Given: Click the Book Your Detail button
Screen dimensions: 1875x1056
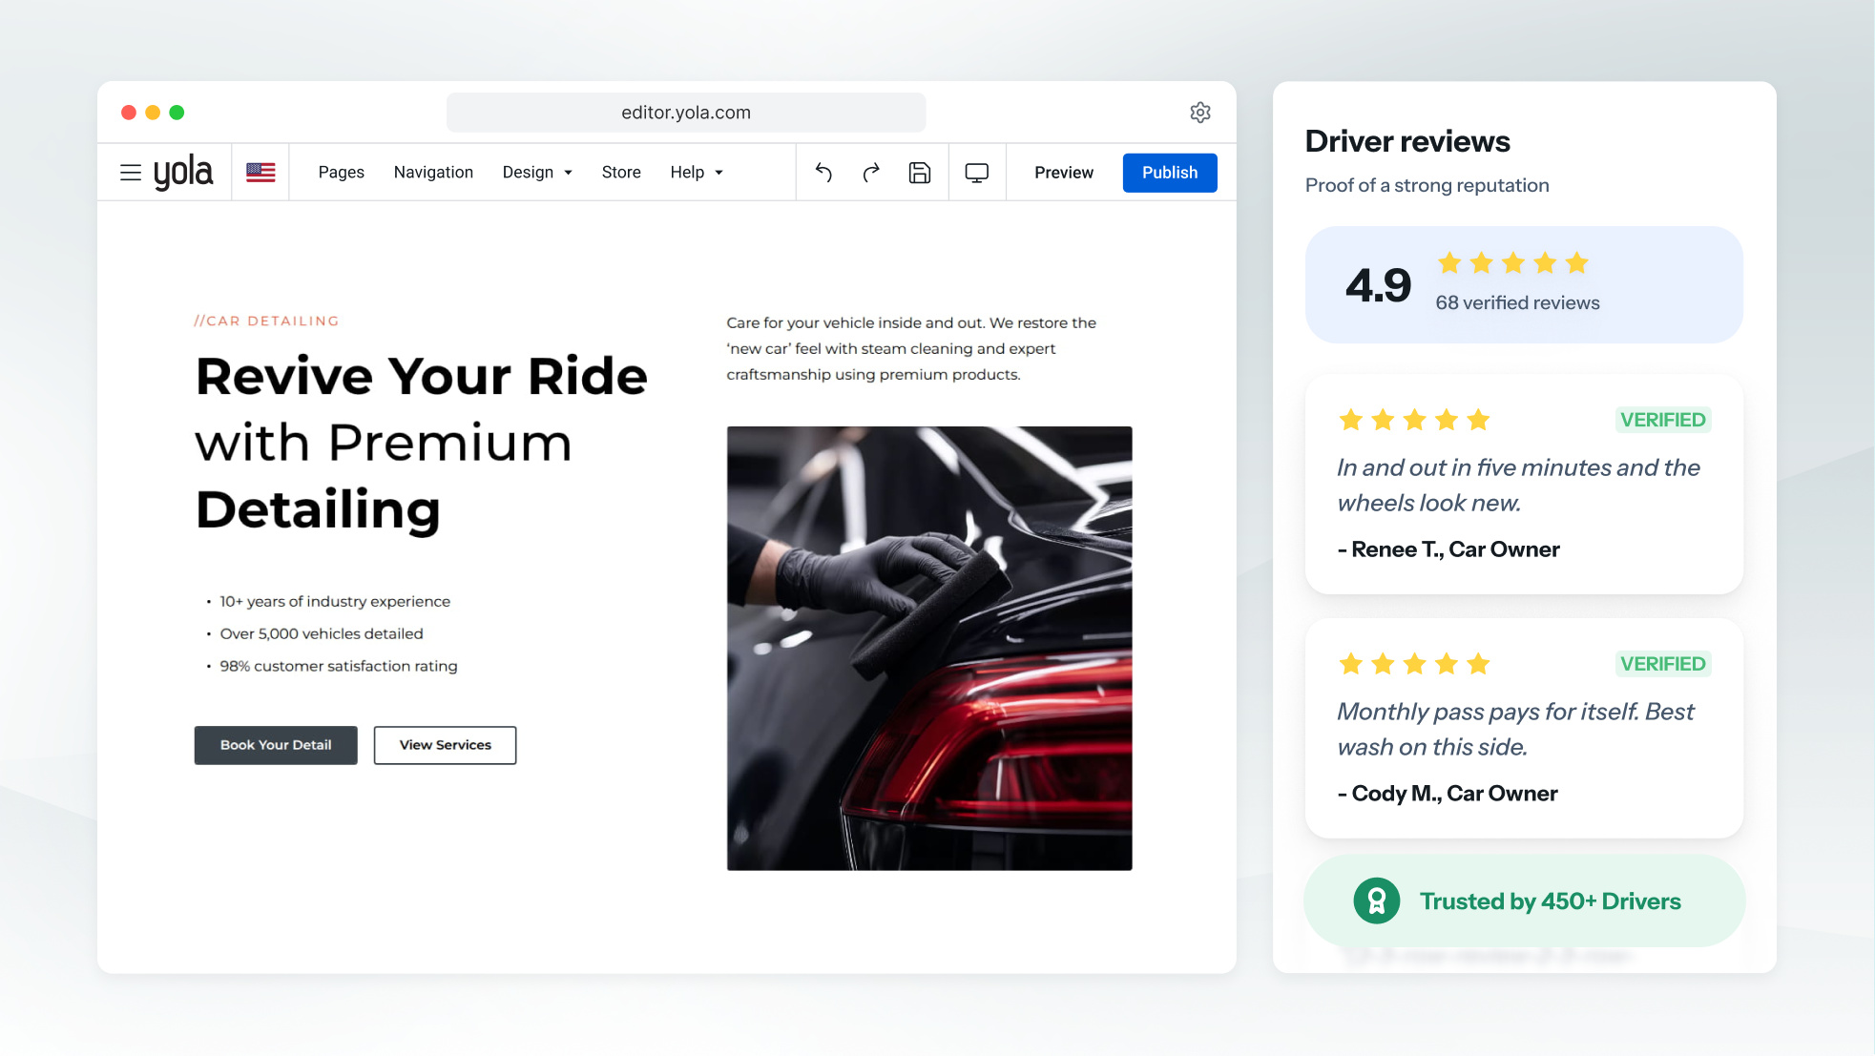Looking at the screenshot, I should coord(276,745).
